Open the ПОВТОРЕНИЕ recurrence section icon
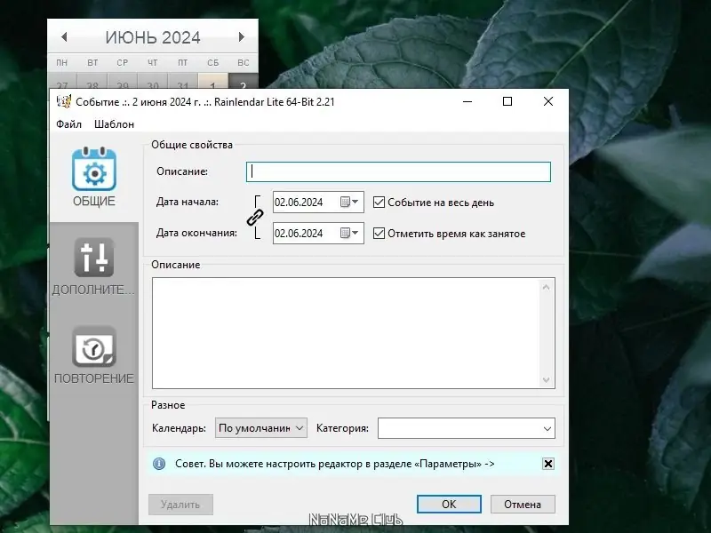Image resolution: width=711 pixels, height=533 pixels. [x=92, y=346]
